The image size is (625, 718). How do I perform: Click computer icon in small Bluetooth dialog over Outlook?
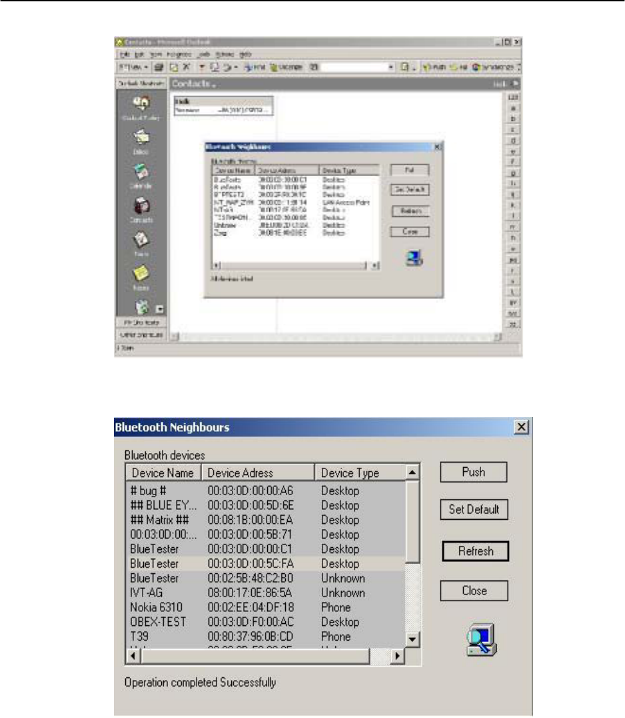click(414, 258)
